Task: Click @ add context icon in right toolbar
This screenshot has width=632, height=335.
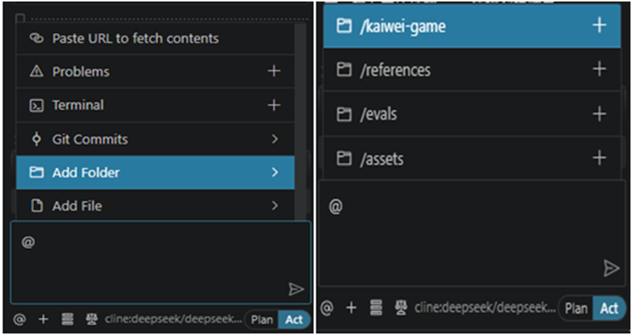Action: click(x=327, y=308)
